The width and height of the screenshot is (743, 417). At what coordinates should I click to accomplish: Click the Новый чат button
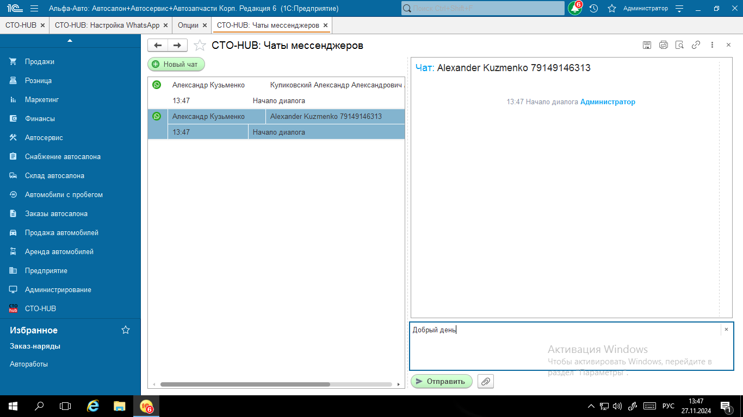(176, 64)
